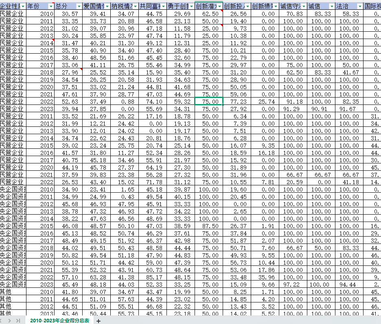The width and height of the screenshot is (381, 324).
Task: Open the 诚信 column filter dropdown
Action: [331, 7]
